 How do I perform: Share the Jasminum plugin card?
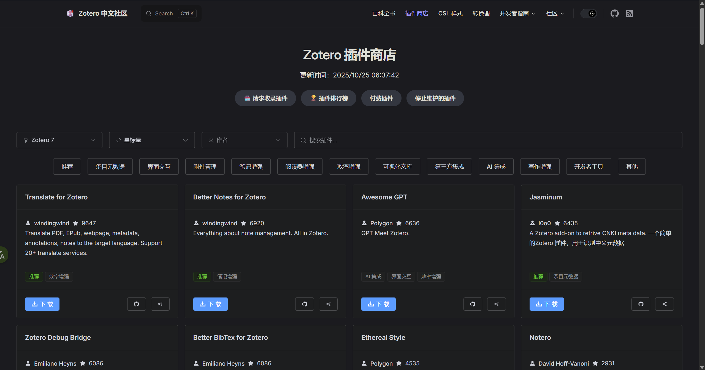click(664, 304)
